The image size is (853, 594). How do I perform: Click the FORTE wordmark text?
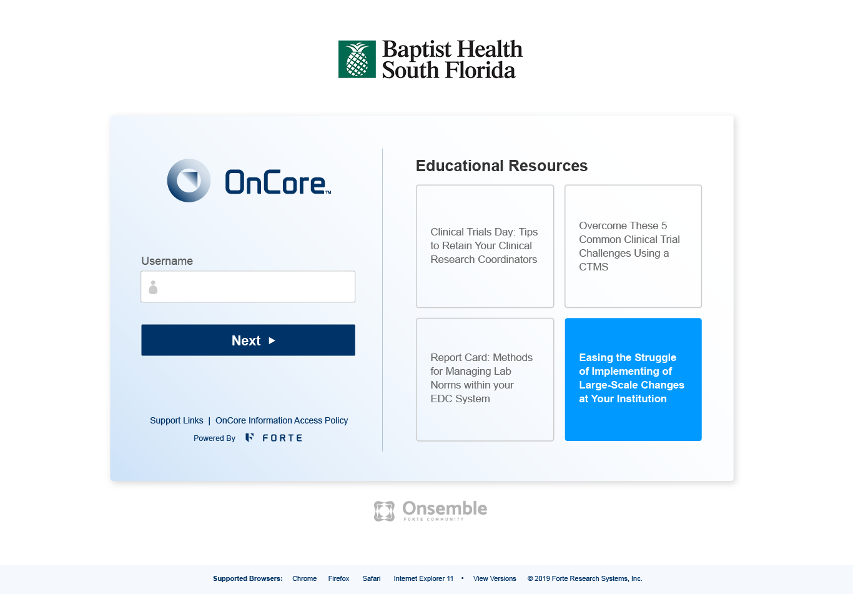pyautogui.click(x=282, y=438)
